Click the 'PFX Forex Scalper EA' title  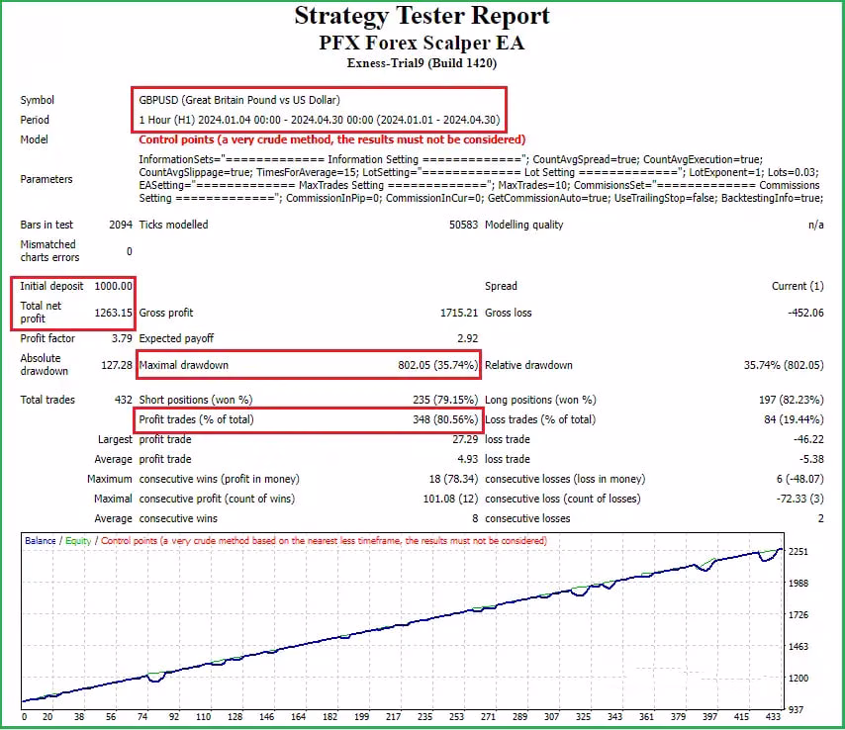click(x=422, y=43)
